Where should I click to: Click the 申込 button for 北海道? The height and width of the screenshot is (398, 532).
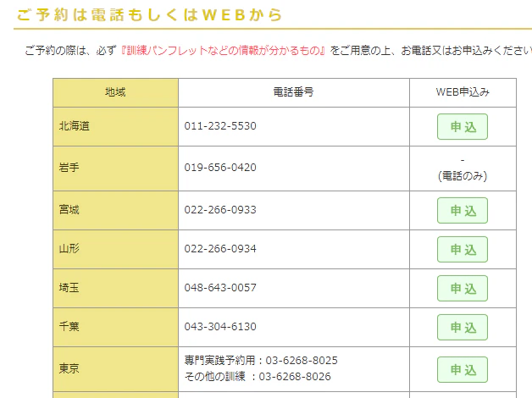(462, 127)
